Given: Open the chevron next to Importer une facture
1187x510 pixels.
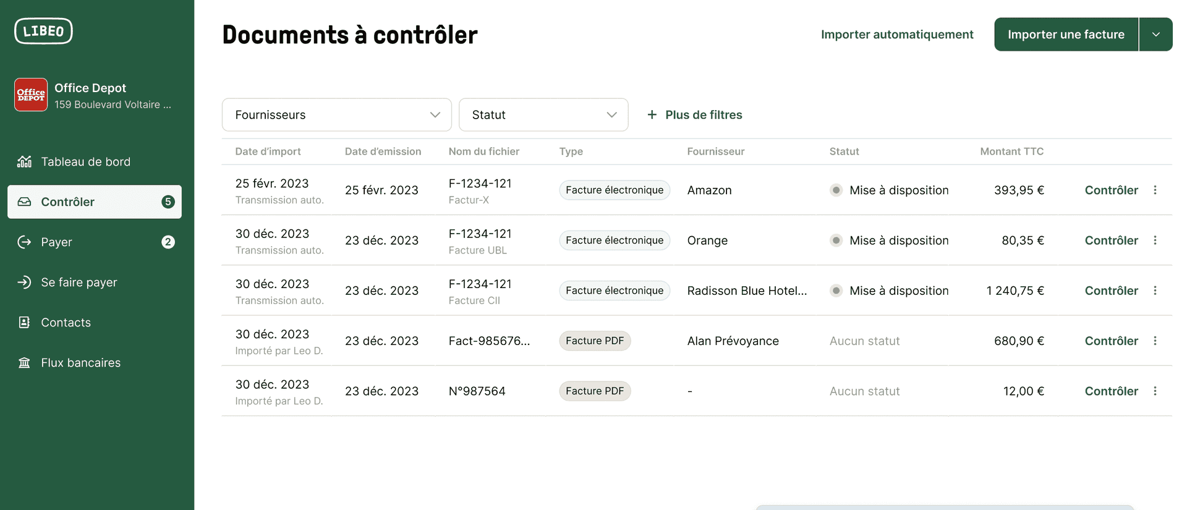Looking at the screenshot, I should 1156,34.
